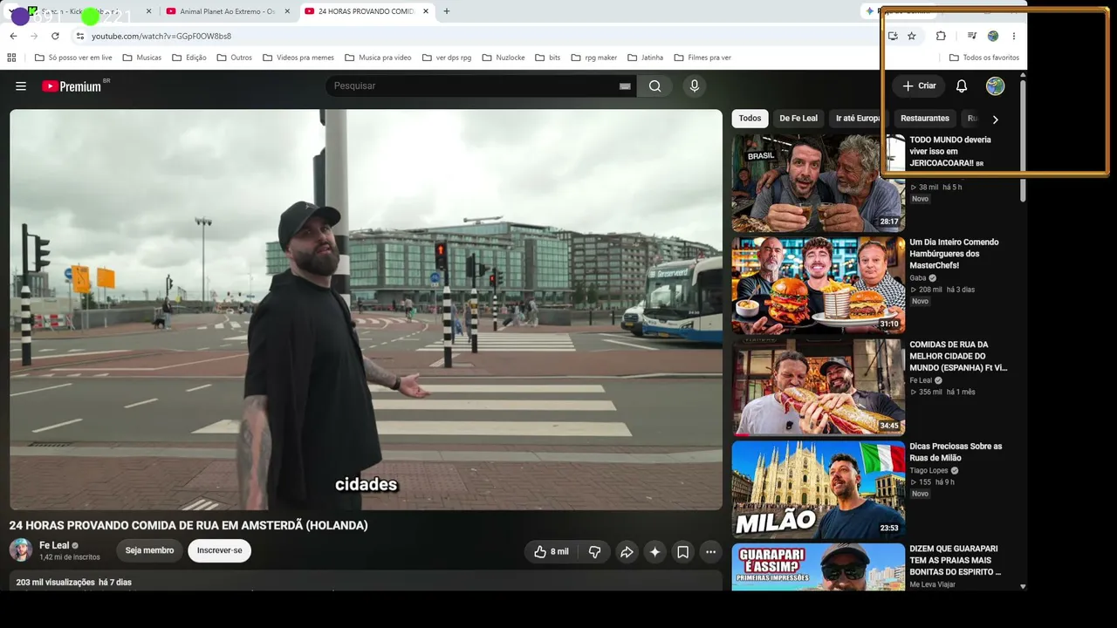Open the YouTube account avatar menu
The height and width of the screenshot is (628, 1117).
point(996,86)
